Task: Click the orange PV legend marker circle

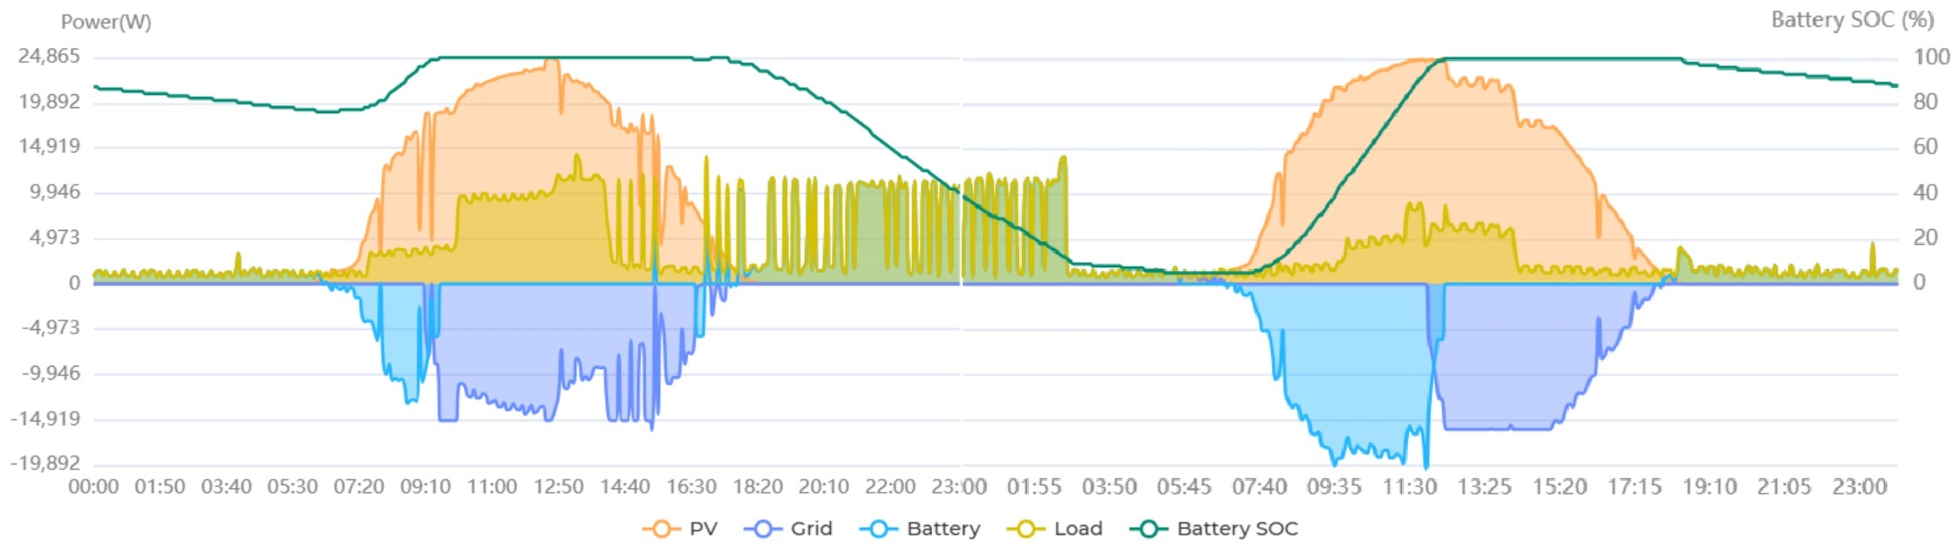Action: [x=661, y=529]
